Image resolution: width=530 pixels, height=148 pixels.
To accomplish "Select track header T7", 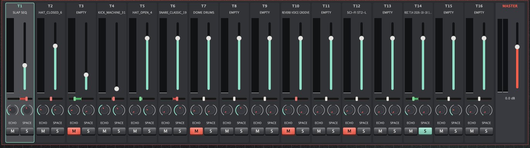I will click(204, 6).
